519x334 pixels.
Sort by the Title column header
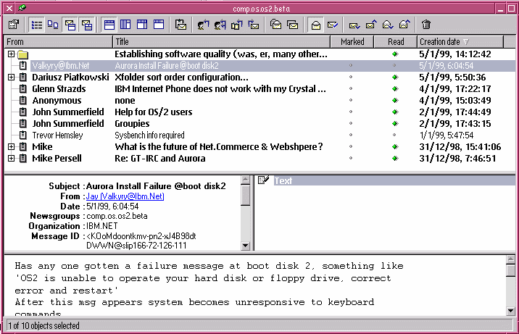click(221, 42)
